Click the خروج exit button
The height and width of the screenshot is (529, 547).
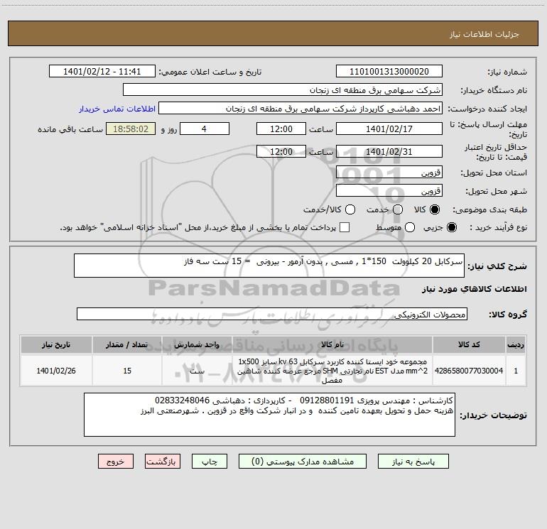point(116,462)
